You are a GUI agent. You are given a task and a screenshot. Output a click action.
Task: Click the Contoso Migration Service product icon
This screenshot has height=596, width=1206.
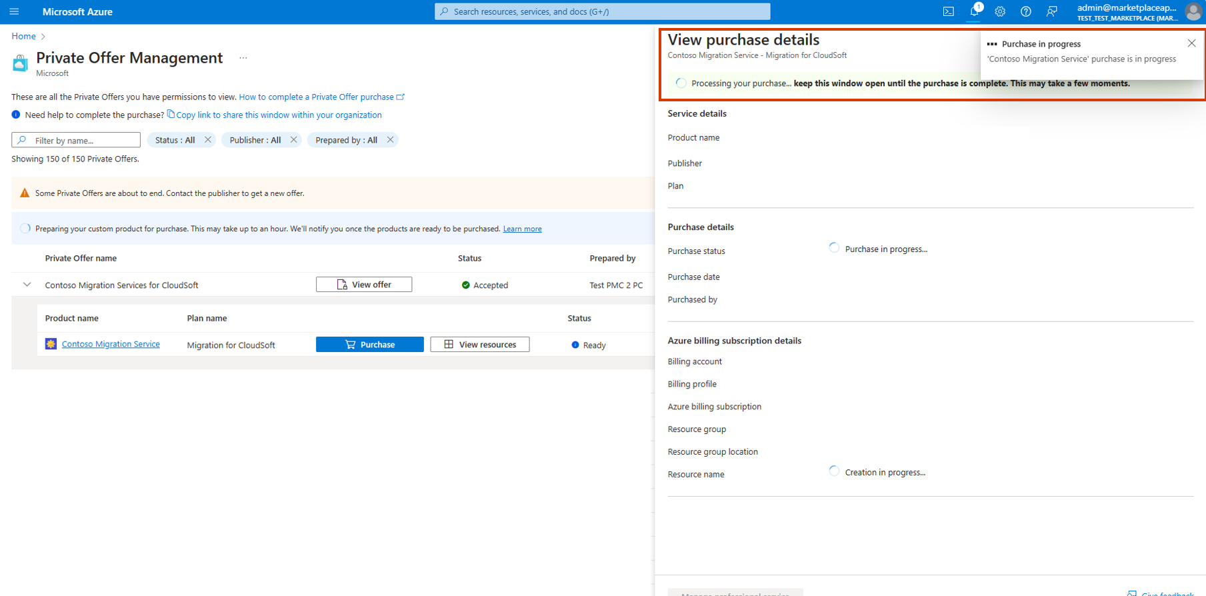(51, 344)
